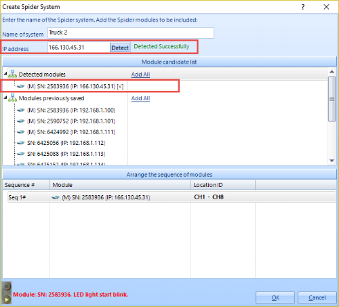The height and width of the screenshot is (307, 339).
Task: Select detected module SN 2583936 at 166.130.45.31
Action: point(75,86)
